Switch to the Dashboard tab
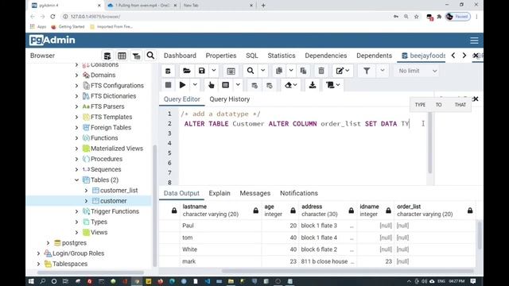Image resolution: width=509 pixels, height=286 pixels. 180,56
